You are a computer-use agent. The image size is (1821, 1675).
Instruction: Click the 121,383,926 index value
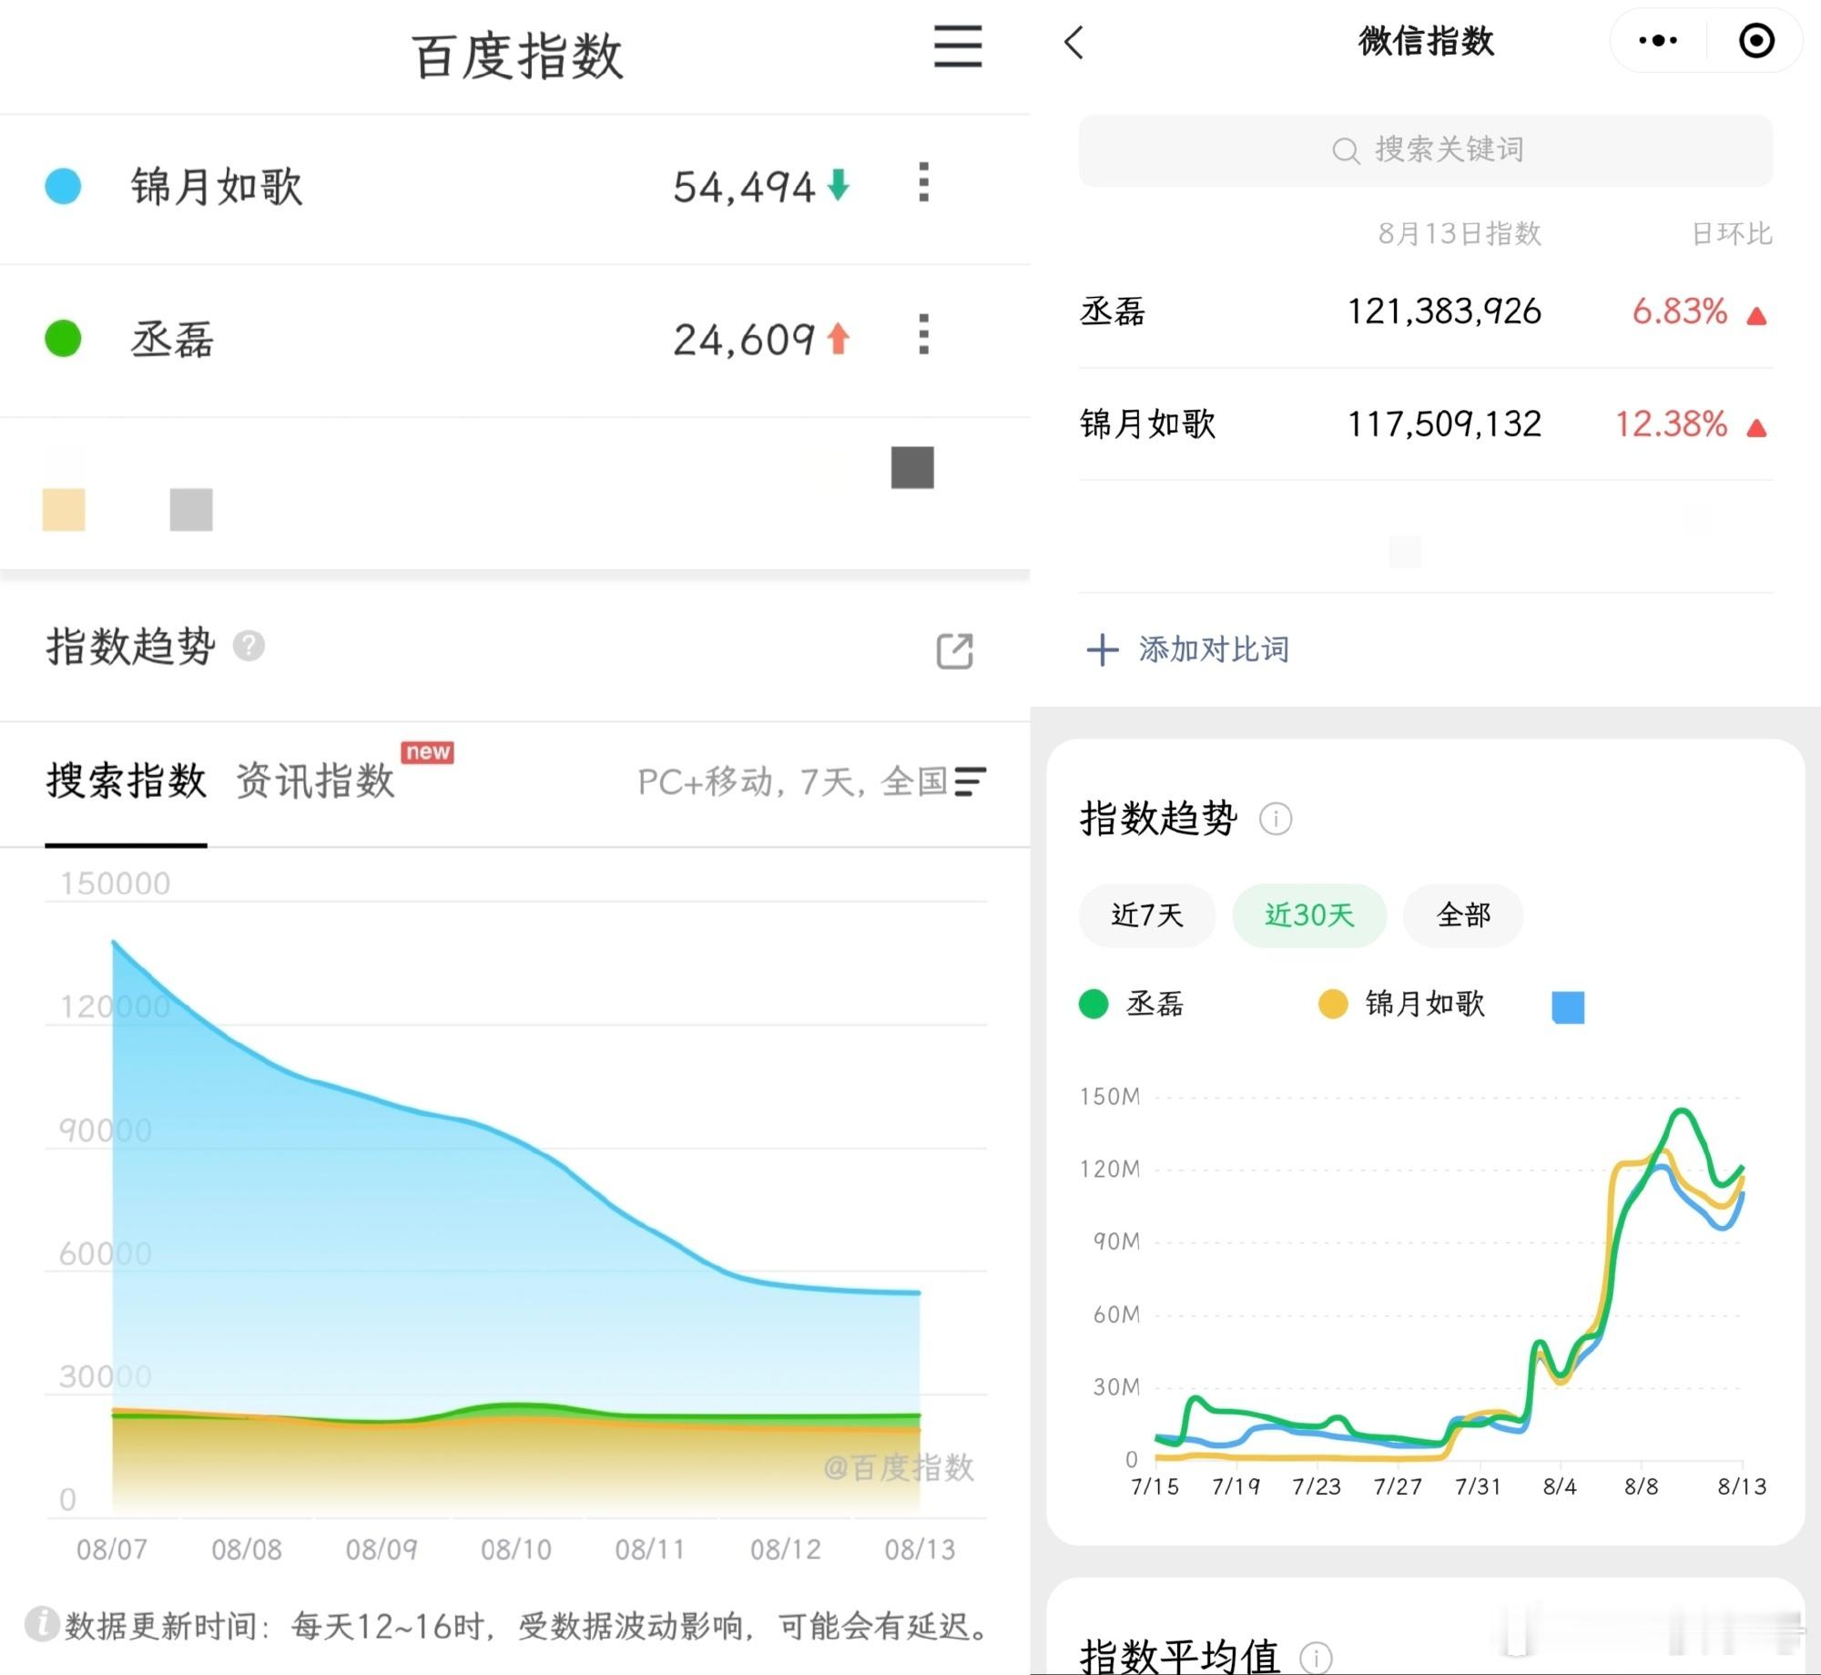[x=1444, y=312]
